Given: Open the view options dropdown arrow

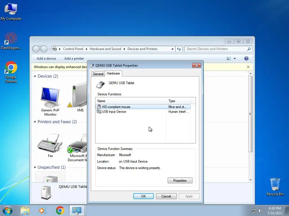Looking at the screenshot, I should tap(235, 58).
